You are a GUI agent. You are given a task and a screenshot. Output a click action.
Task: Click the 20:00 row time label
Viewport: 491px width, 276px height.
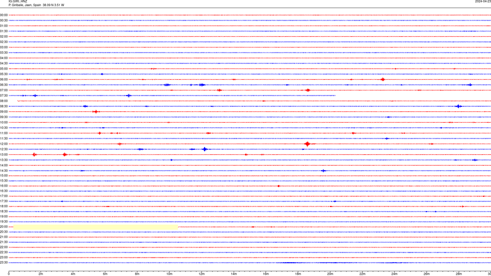point(4,227)
